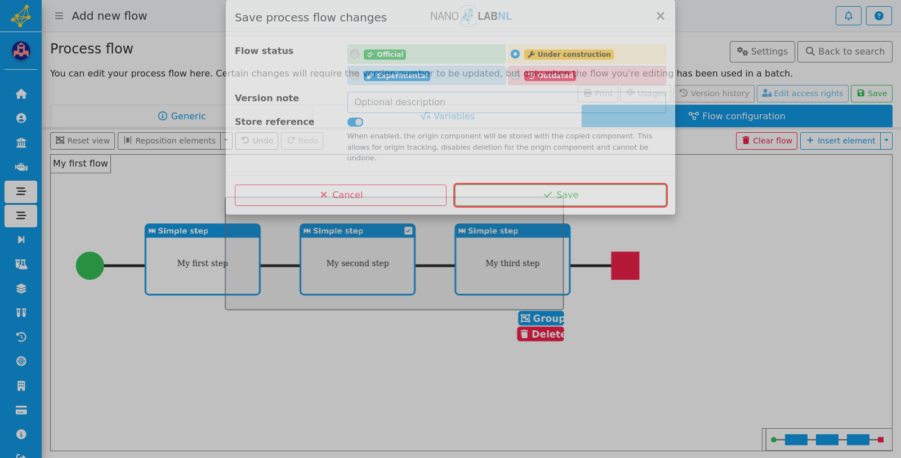Open the home page from the sidebar
This screenshot has height=458, width=901.
point(21,94)
